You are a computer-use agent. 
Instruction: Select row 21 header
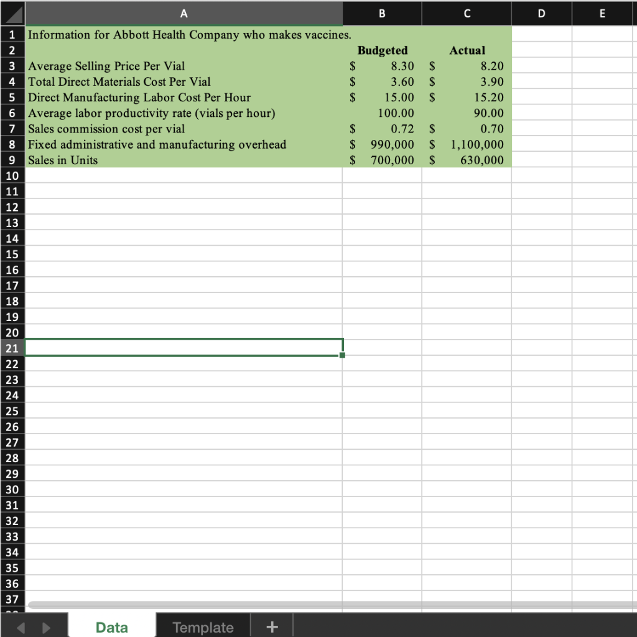(12, 348)
